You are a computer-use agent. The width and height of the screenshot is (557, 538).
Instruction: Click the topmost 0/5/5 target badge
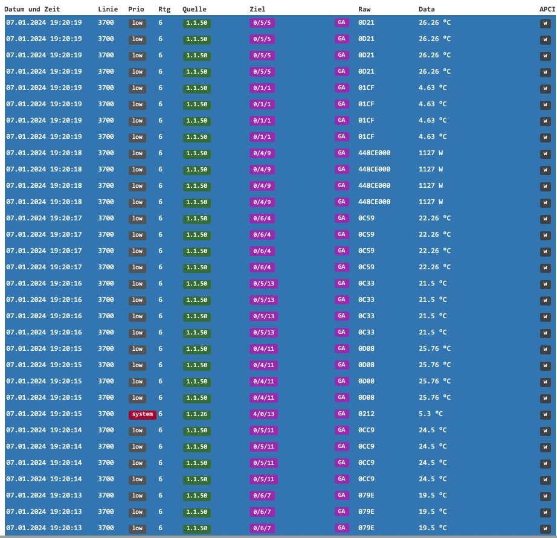click(x=263, y=23)
